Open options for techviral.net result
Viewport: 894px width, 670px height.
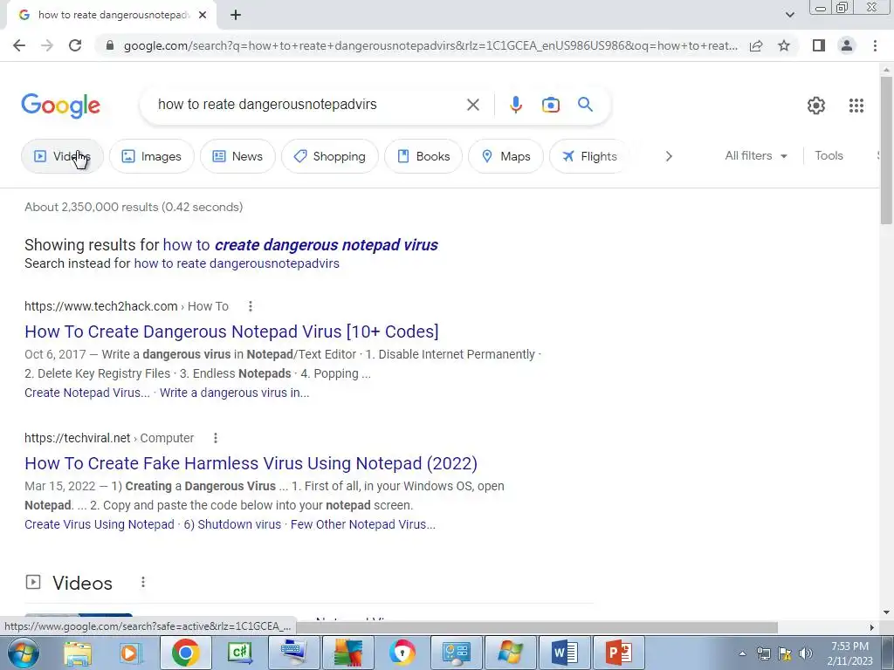[x=215, y=438]
